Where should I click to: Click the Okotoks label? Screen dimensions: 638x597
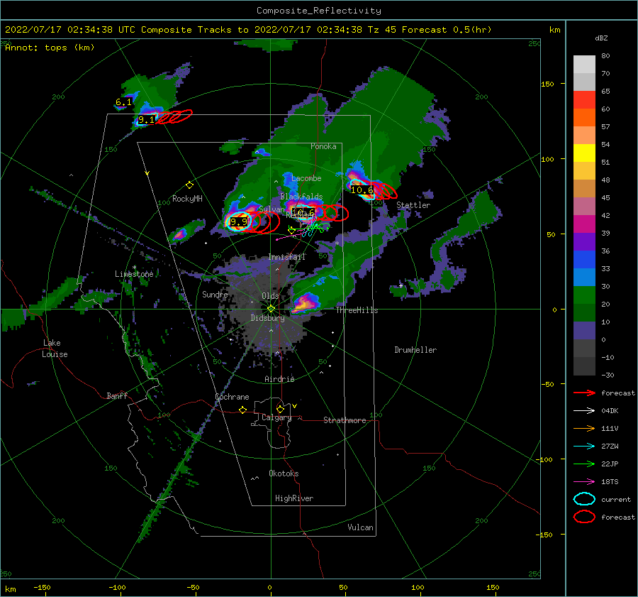tap(284, 473)
